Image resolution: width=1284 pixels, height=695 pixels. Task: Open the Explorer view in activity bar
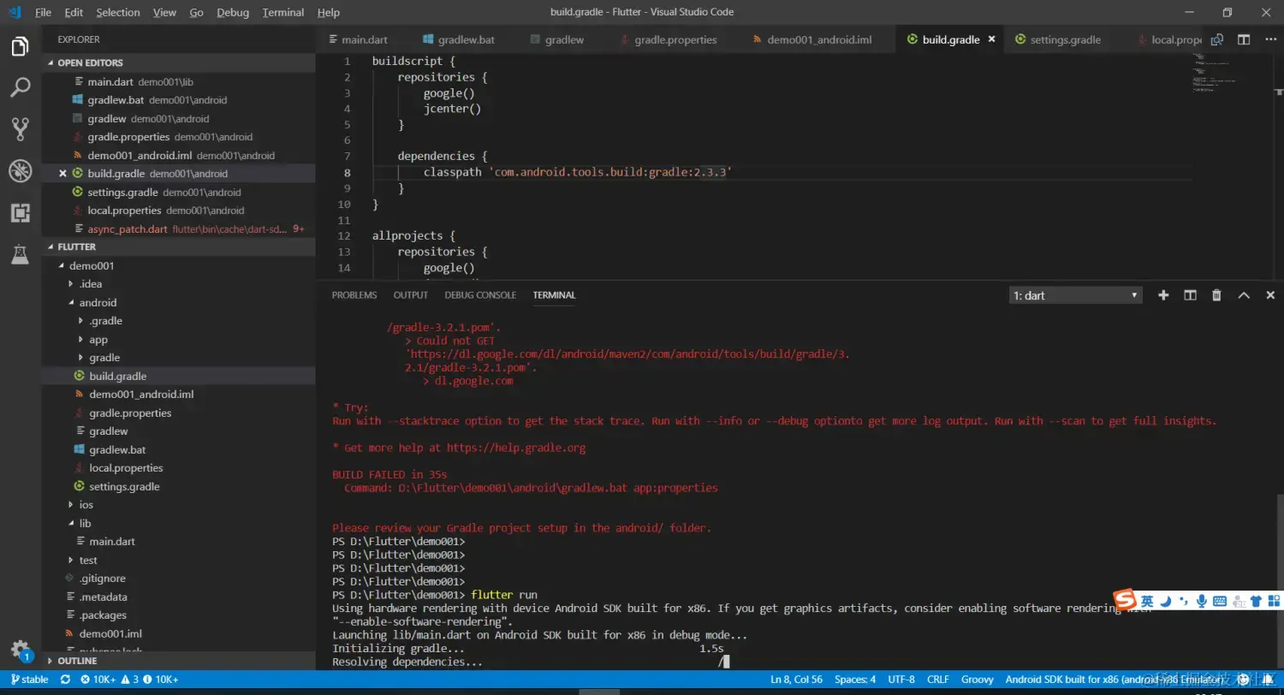click(21, 46)
